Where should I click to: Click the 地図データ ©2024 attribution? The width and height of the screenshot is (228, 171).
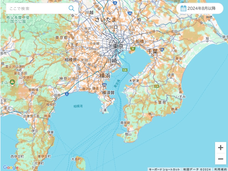tap(197, 169)
